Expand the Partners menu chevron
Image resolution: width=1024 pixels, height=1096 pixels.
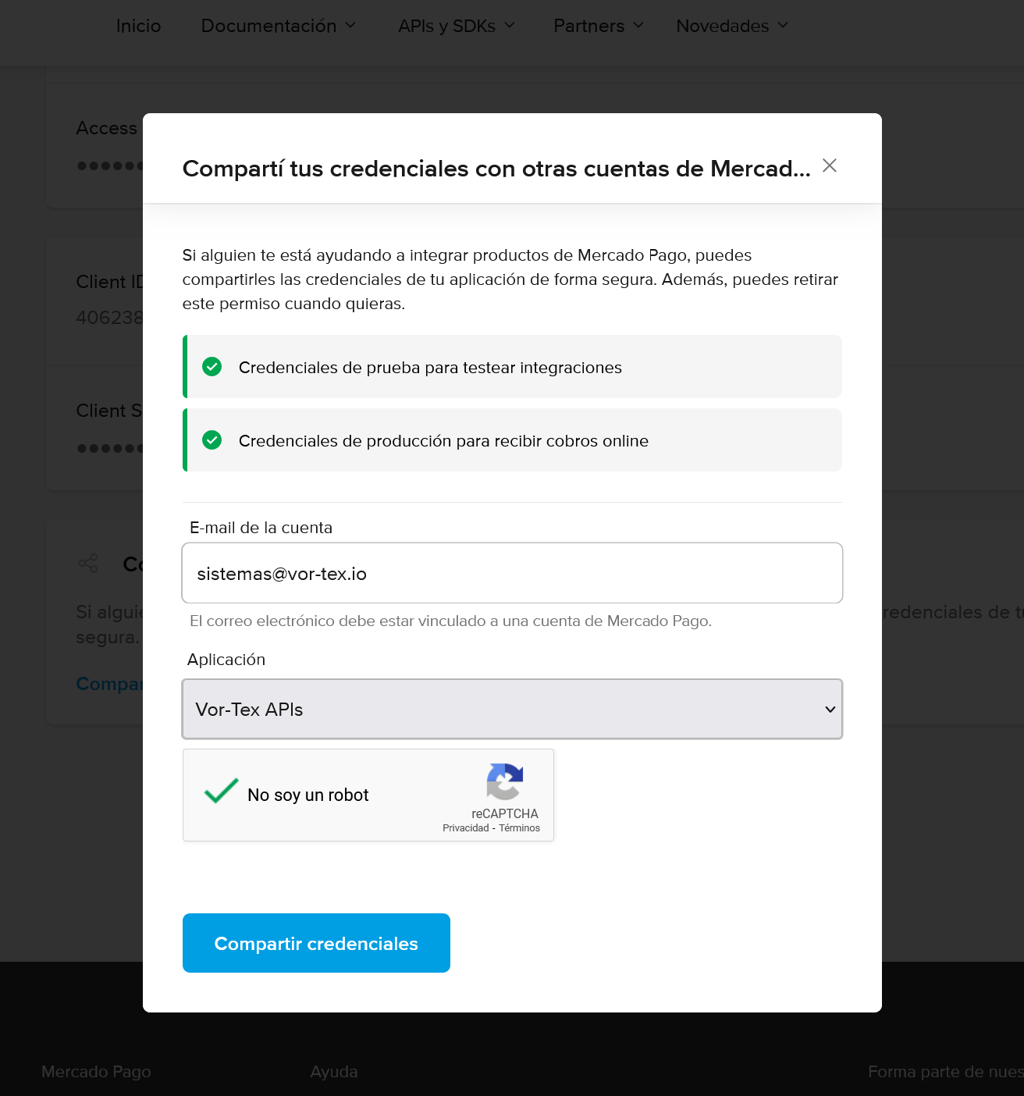click(x=638, y=25)
